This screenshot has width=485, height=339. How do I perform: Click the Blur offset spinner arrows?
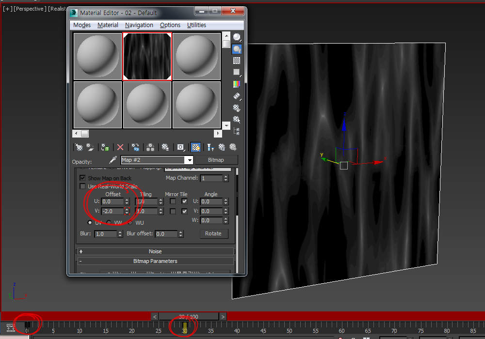coord(180,234)
